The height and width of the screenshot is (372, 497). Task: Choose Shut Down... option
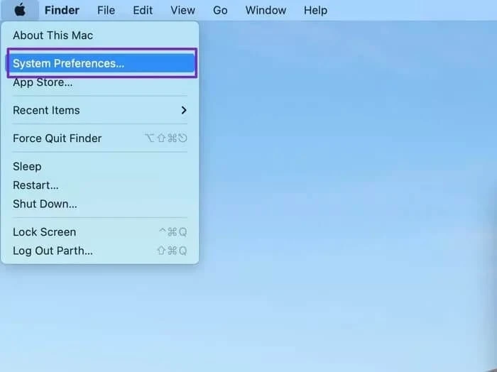point(45,204)
